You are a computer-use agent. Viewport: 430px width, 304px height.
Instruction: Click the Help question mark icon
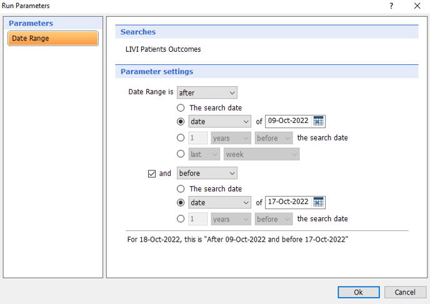pyautogui.click(x=391, y=6)
